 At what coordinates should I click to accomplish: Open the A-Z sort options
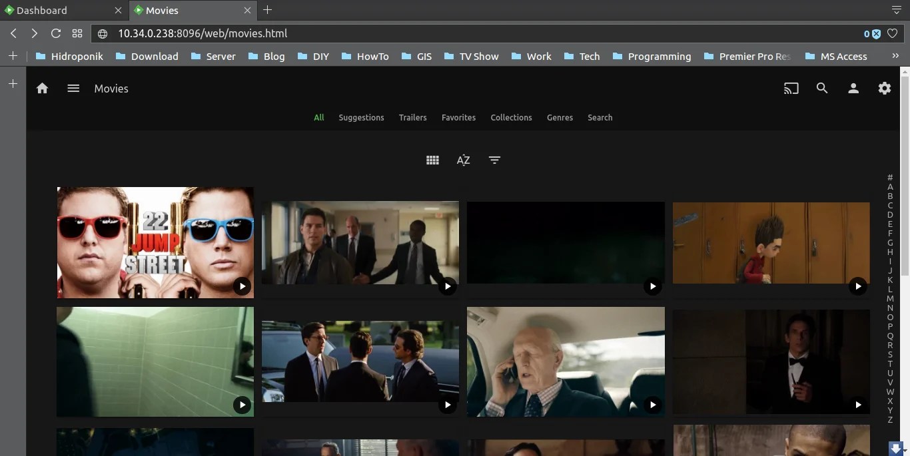tap(463, 160)
